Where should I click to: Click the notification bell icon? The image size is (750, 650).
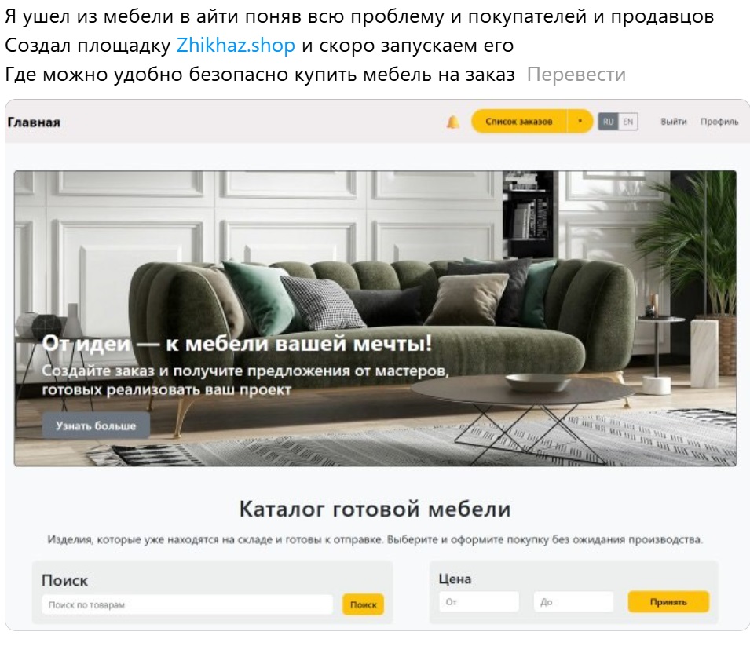click(x=452, y=122)
